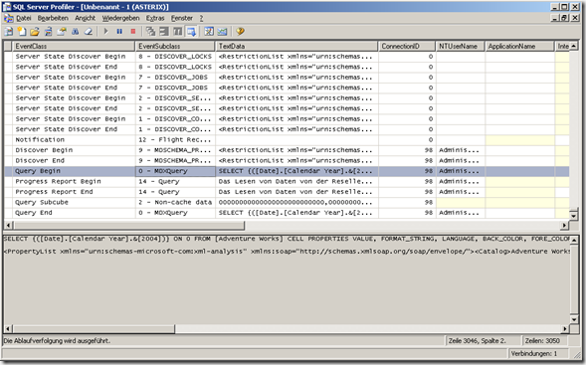Start the trace with the play icon
Viewport: 586px width, 365px height.
105,32
